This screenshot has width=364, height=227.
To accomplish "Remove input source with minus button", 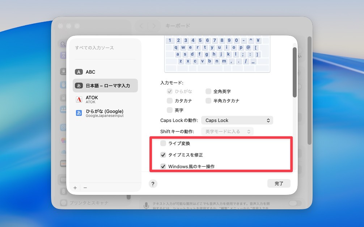I will pyautogui.click(x=85, y=188).
